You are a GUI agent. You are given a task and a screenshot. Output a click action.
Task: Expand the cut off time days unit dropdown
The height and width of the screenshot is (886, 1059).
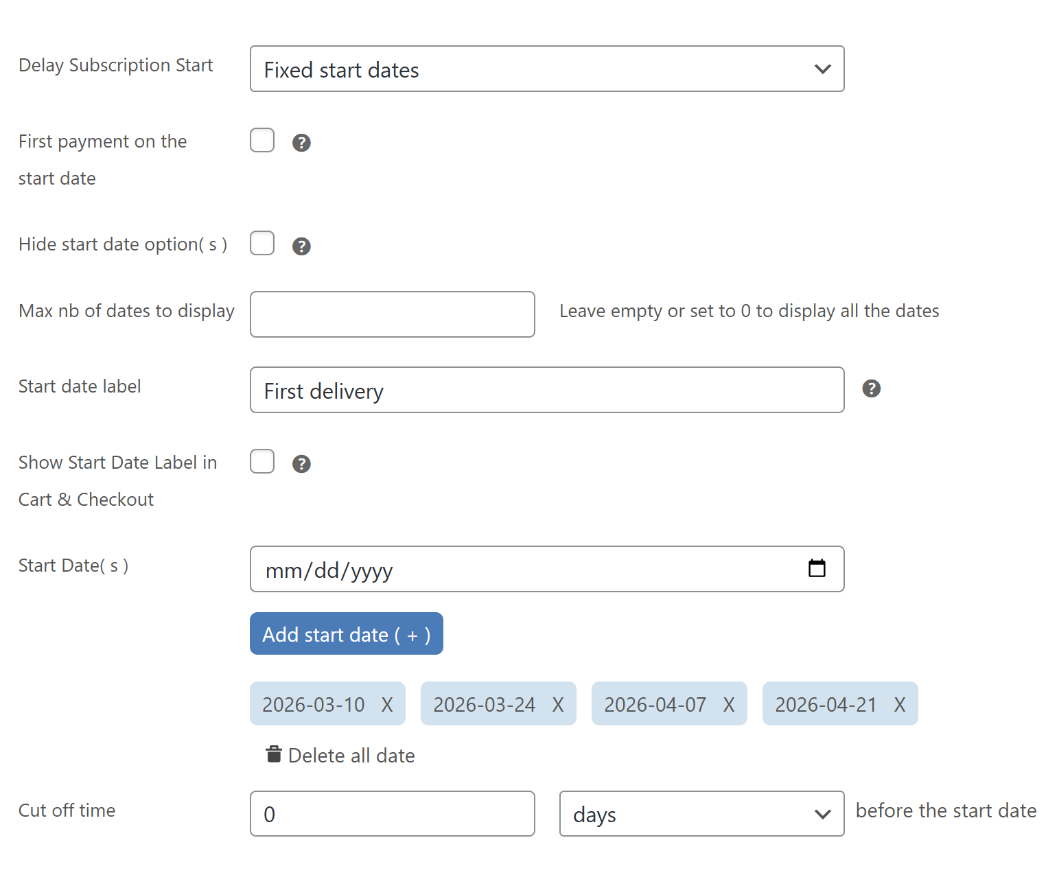(701, 814)
